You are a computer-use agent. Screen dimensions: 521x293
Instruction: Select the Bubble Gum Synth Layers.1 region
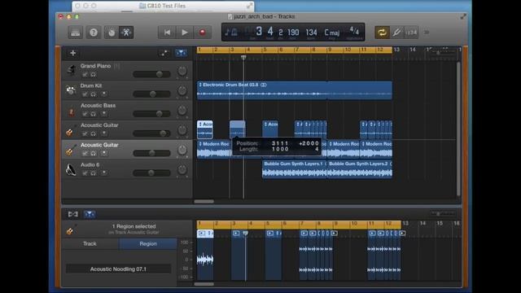tap(295, 169)
